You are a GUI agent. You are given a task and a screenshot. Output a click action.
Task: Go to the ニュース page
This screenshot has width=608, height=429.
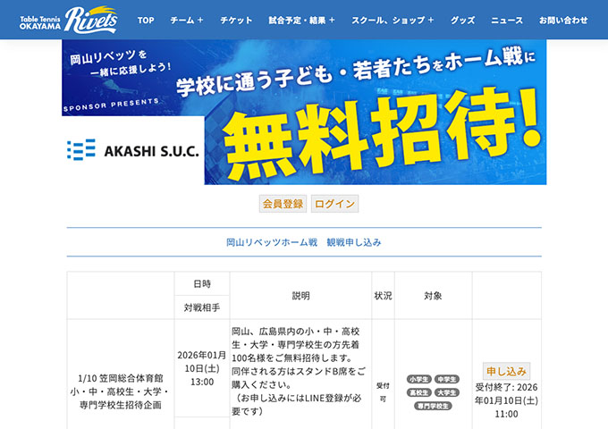[507, 21]
